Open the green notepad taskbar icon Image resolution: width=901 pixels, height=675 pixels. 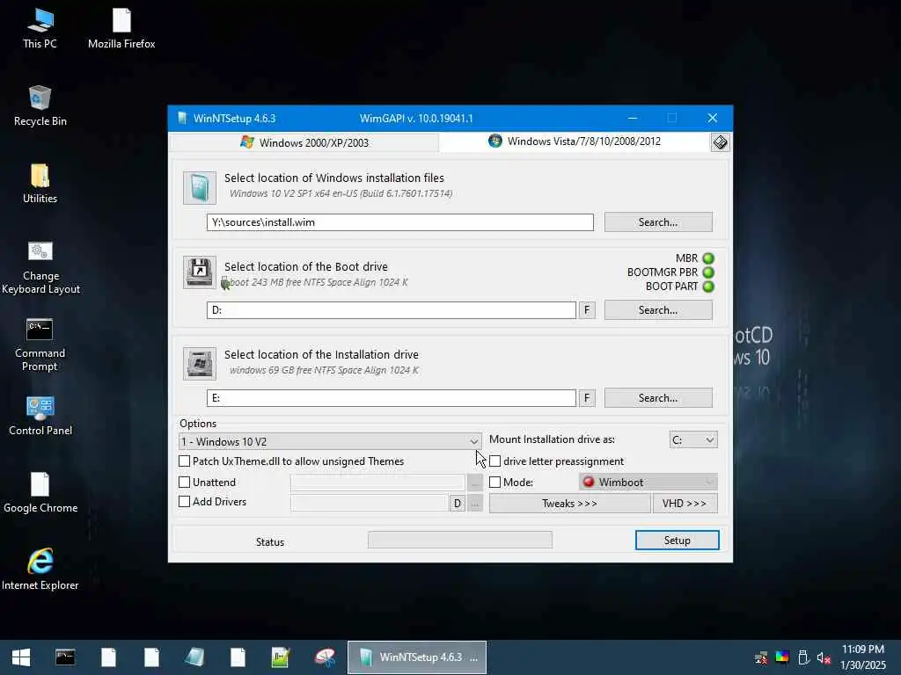click(x=281, y=657)
